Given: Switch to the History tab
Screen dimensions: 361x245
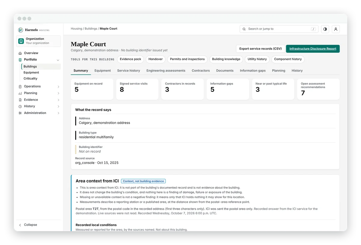Looking at the screenshot, I should click(x=297, y=71).
